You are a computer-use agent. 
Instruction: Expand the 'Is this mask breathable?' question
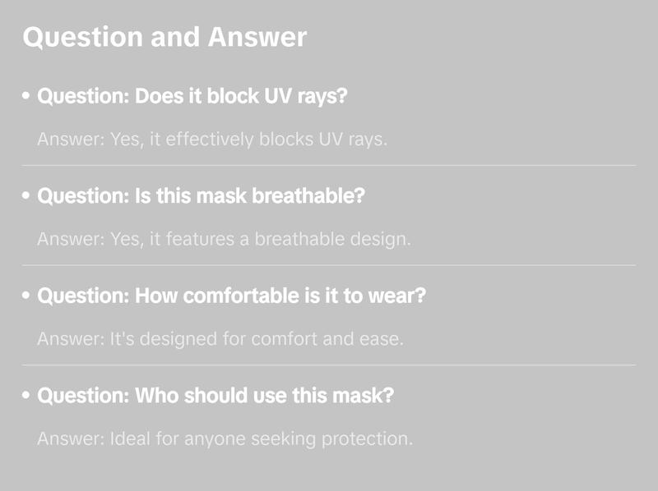point(202,197)
